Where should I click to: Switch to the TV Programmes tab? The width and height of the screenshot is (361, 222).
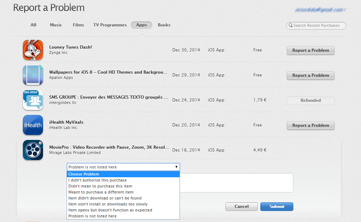(x=110, y=25)
